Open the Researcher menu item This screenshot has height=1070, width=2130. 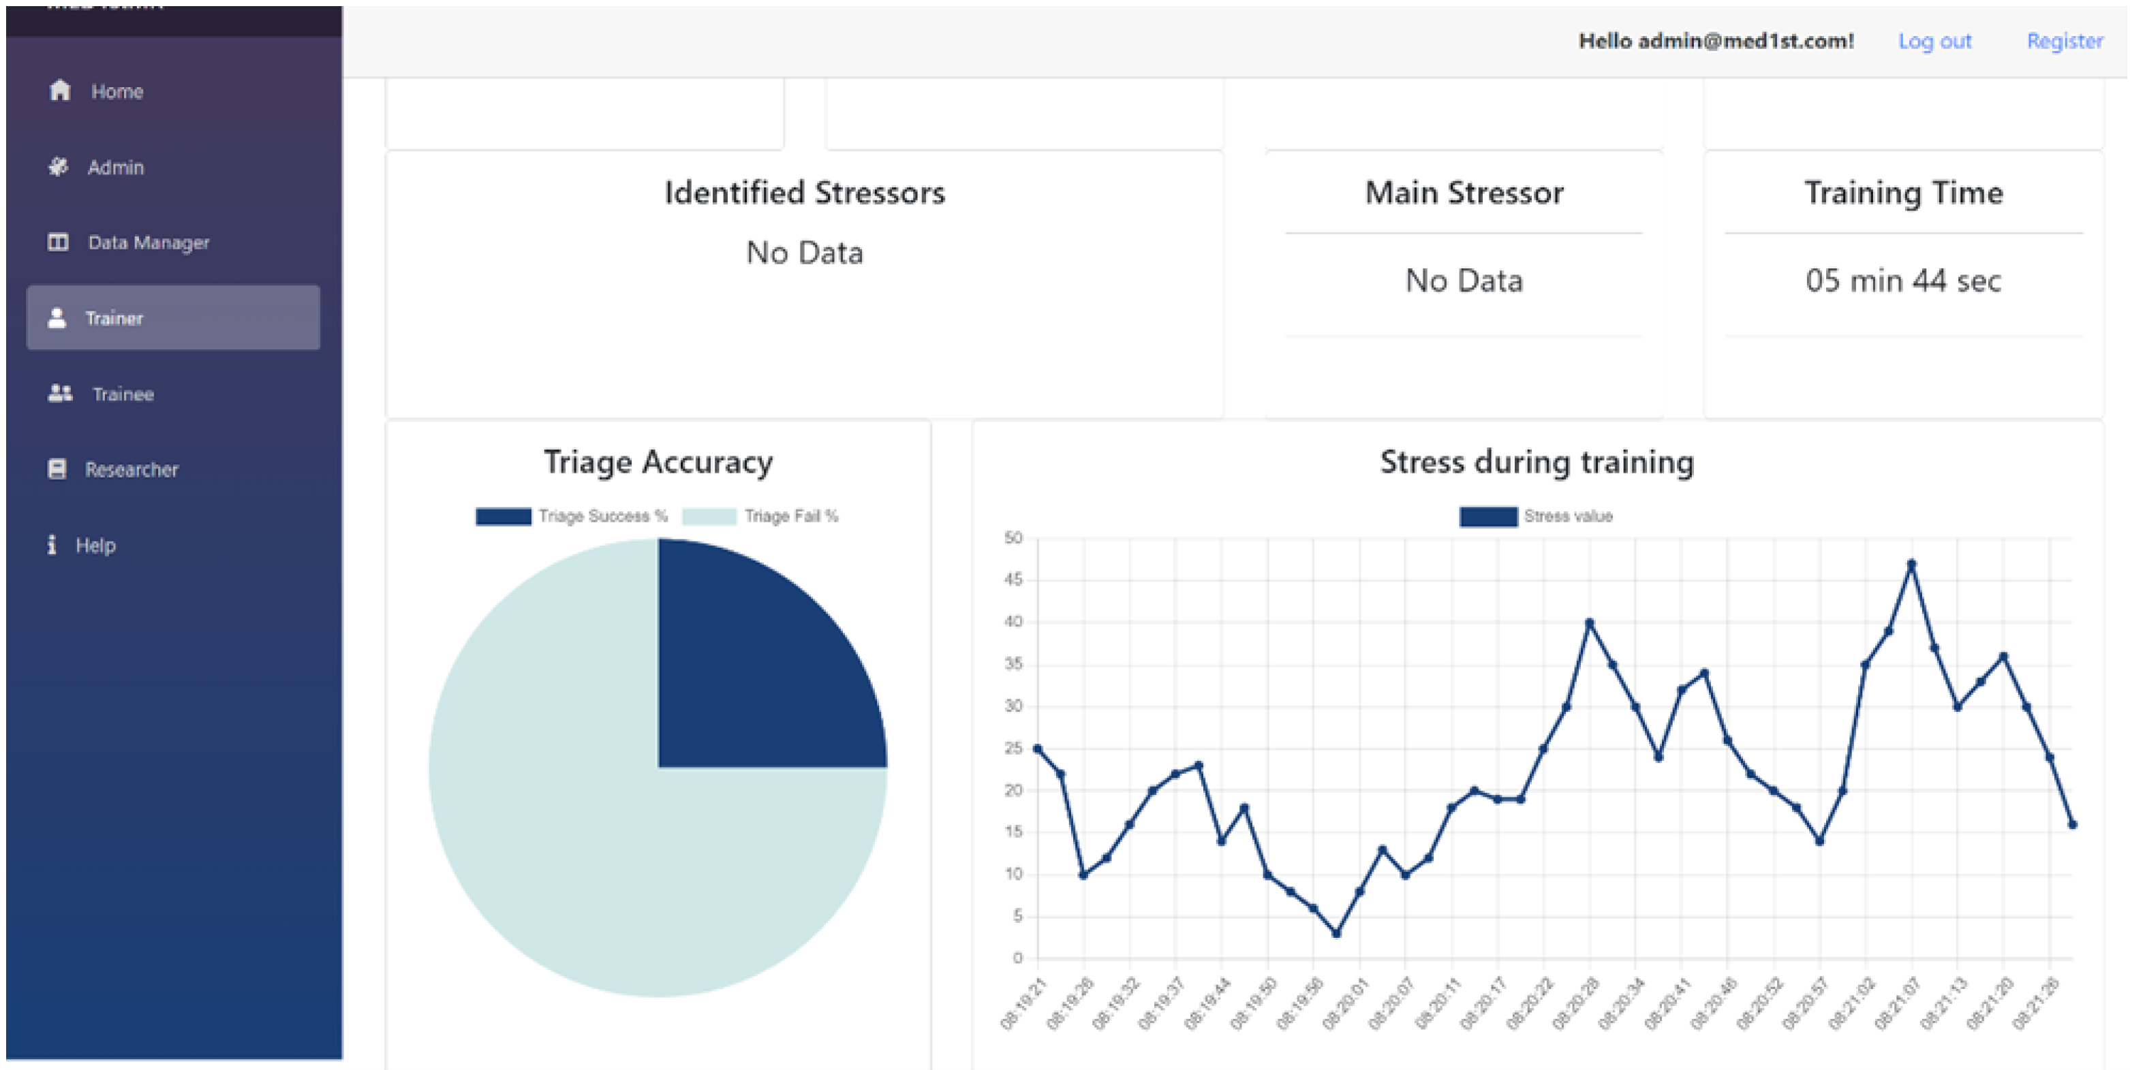point(132,469)
